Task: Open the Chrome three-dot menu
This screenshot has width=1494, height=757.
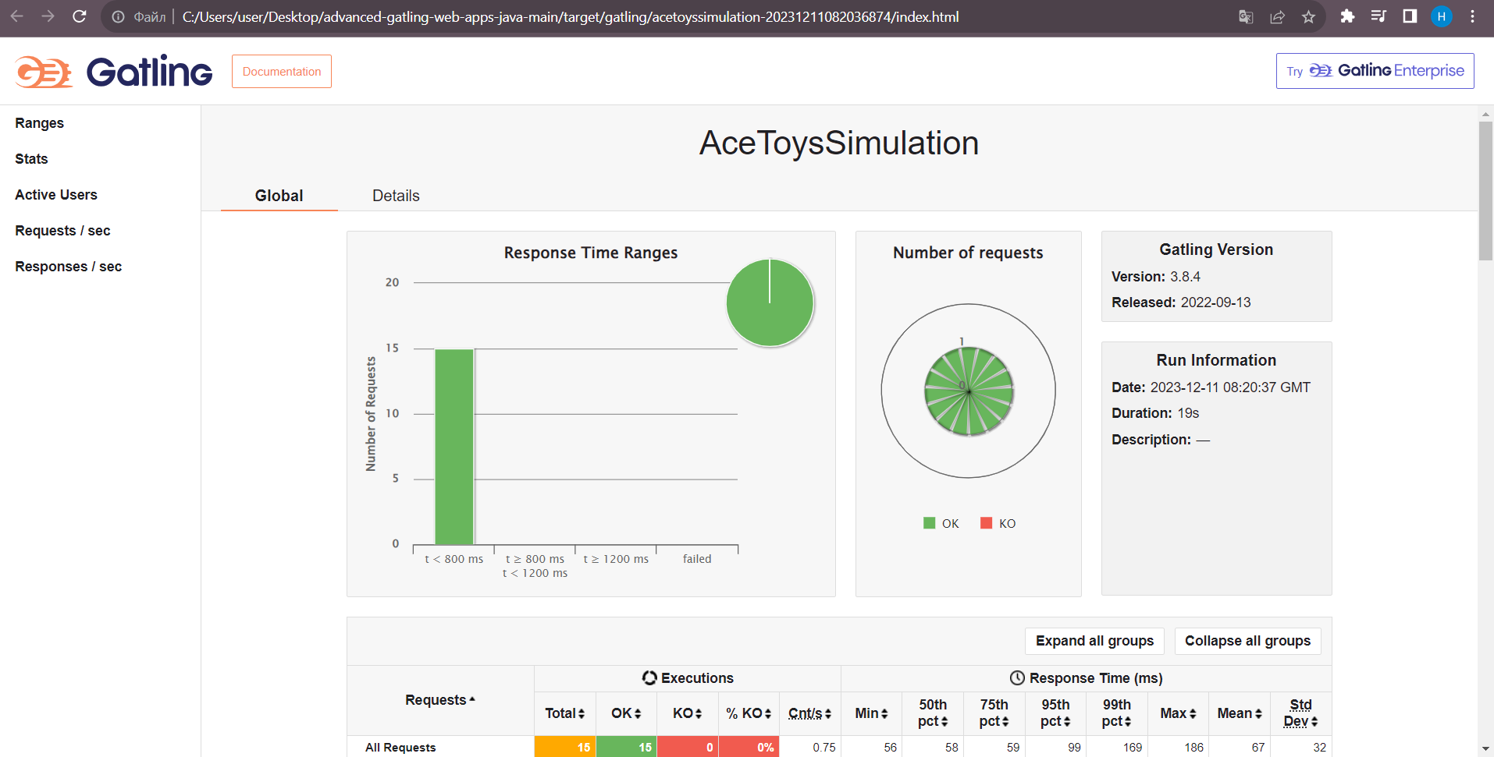Action: [1472, 16]
